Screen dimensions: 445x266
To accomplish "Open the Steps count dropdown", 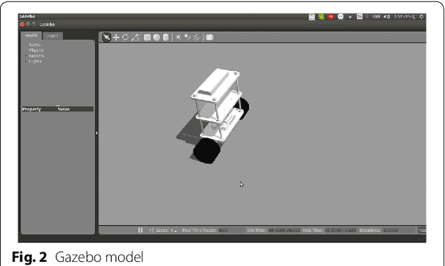I will click(174, 231).
